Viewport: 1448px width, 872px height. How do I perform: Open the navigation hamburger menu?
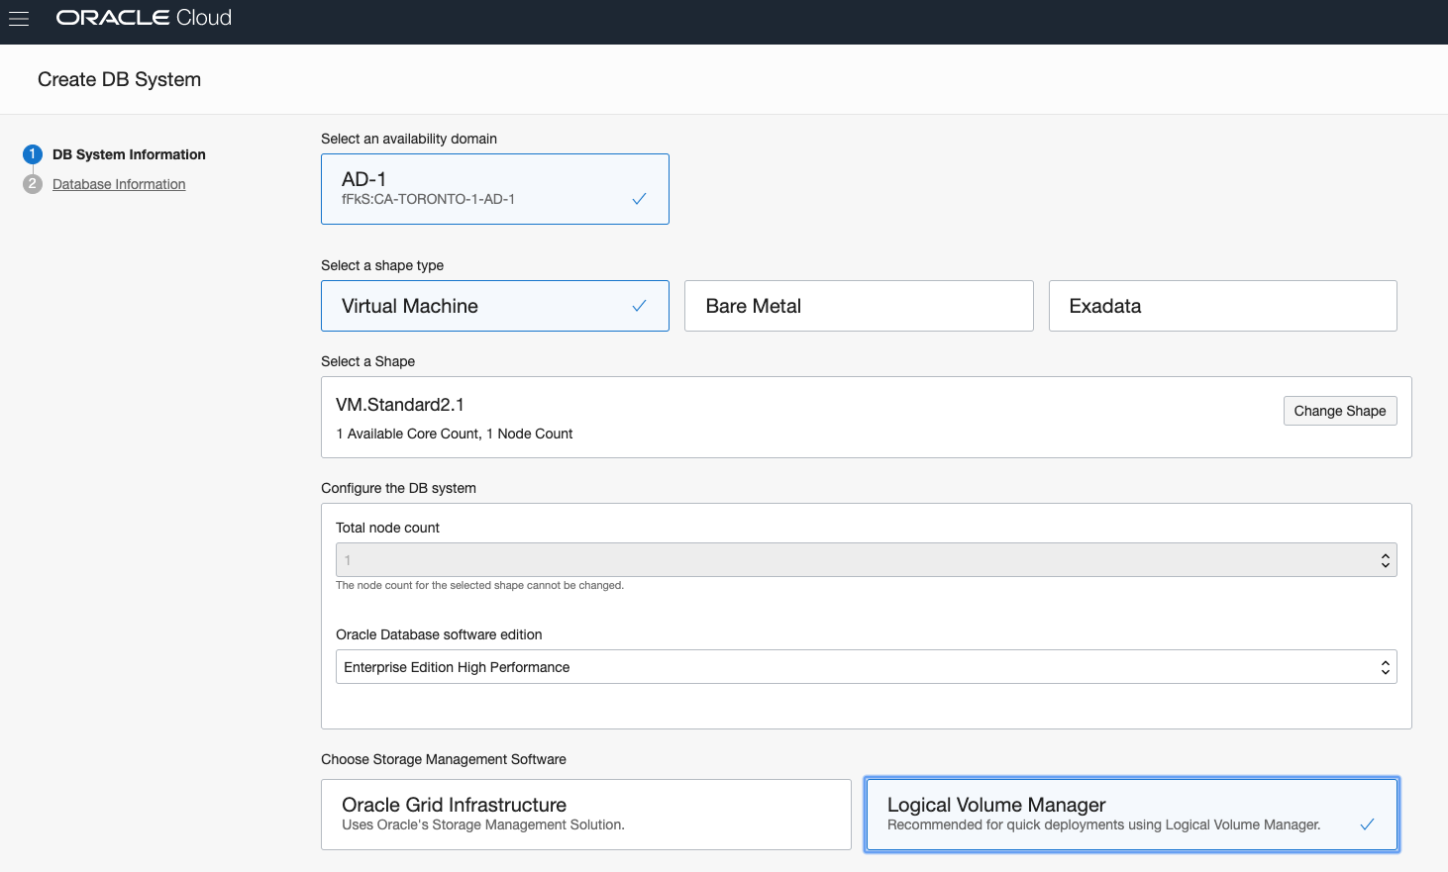[x=19, y=17]
